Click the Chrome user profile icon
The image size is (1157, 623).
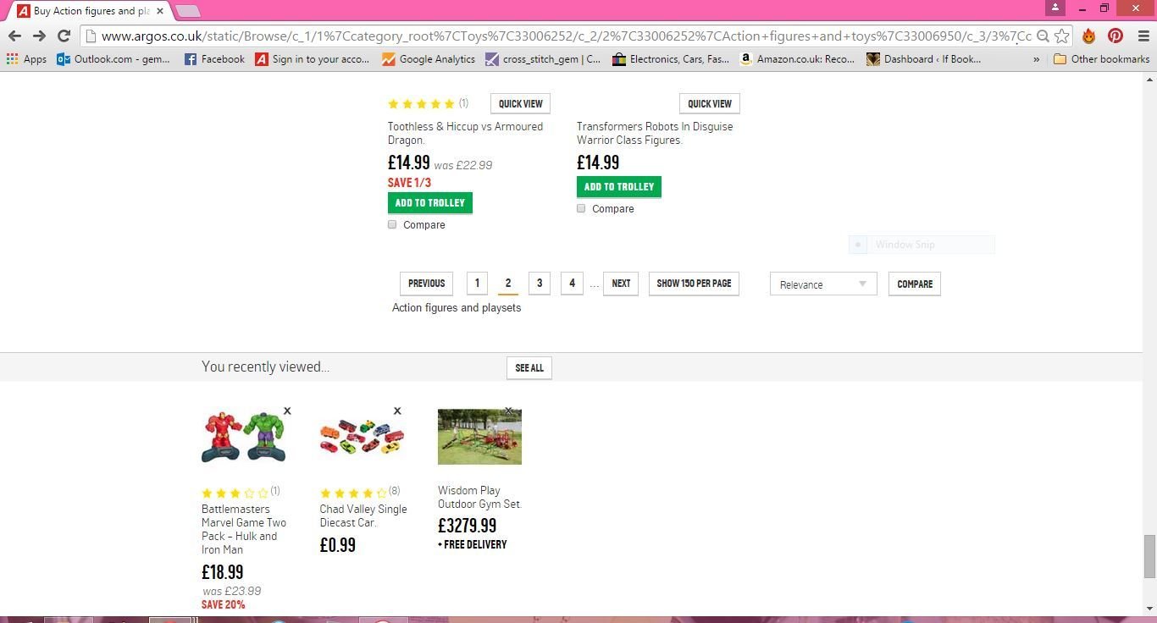[x=1055, y=8]
